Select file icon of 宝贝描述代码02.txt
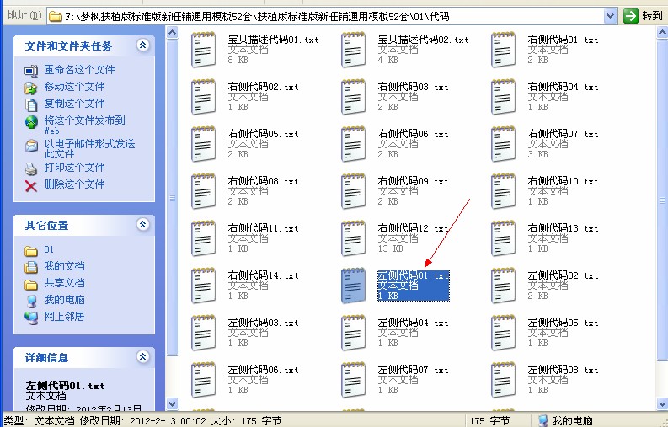 tap(353, 50)
